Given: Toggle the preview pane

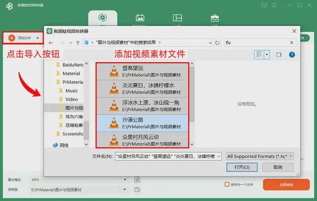Looking at the screenshot, I should (x=279, y=55).
